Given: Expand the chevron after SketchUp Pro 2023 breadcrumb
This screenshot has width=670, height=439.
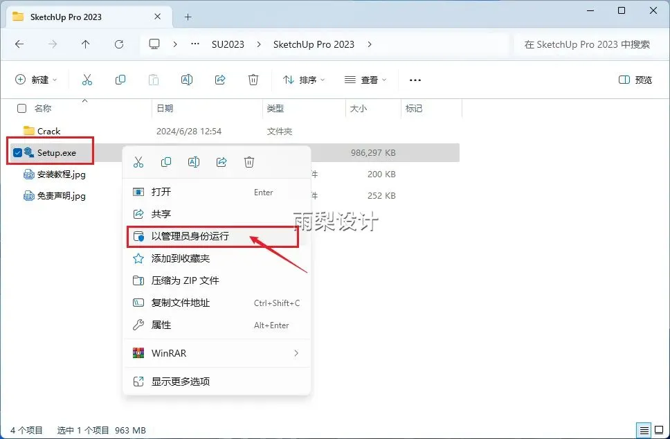Looking at the screenshot, I should 370,44.
